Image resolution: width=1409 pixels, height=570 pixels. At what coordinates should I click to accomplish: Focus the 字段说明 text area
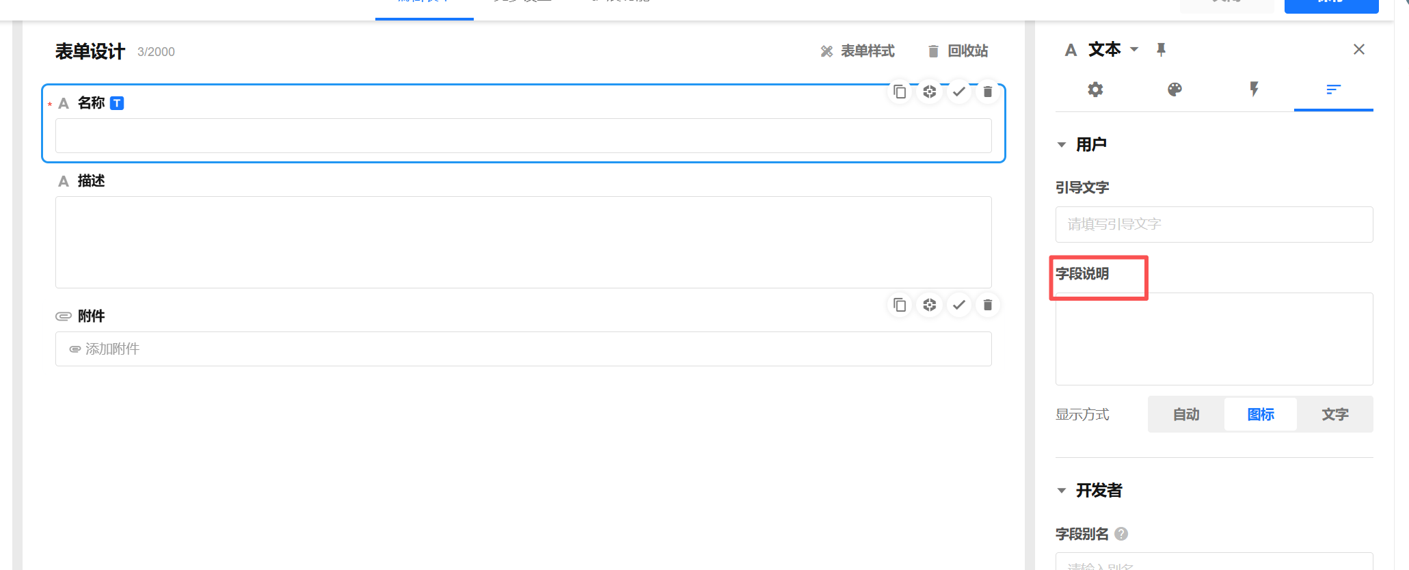pos(1214,339)
